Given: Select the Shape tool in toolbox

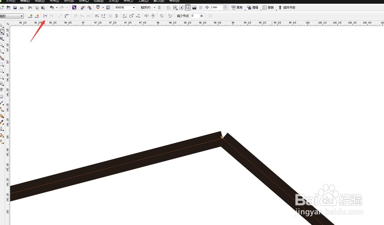Looking at the screenshot, I should point(2,32).
